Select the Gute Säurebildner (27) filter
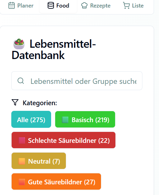The width and height of the screenshot is (159, 195). [x=56, y=181]
